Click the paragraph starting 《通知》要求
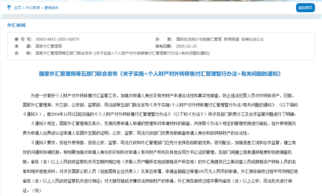 coord(161,166)
